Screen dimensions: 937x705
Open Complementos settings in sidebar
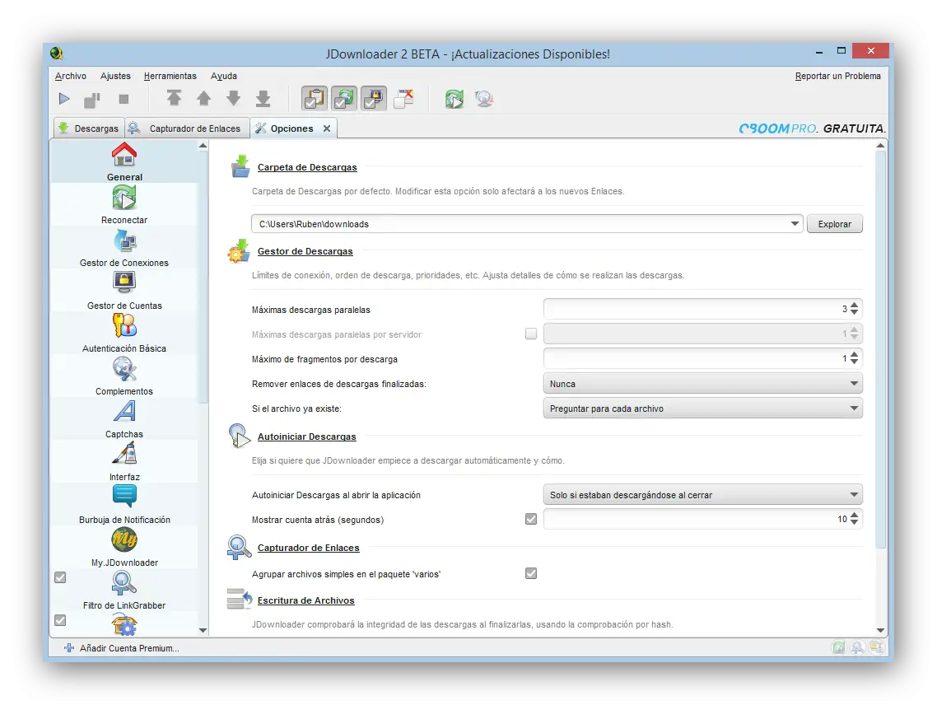tap(124, 376)
